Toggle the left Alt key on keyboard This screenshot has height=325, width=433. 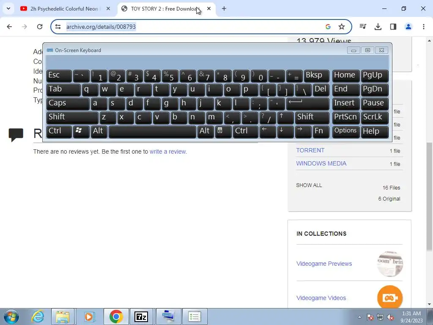pos(99,131)
